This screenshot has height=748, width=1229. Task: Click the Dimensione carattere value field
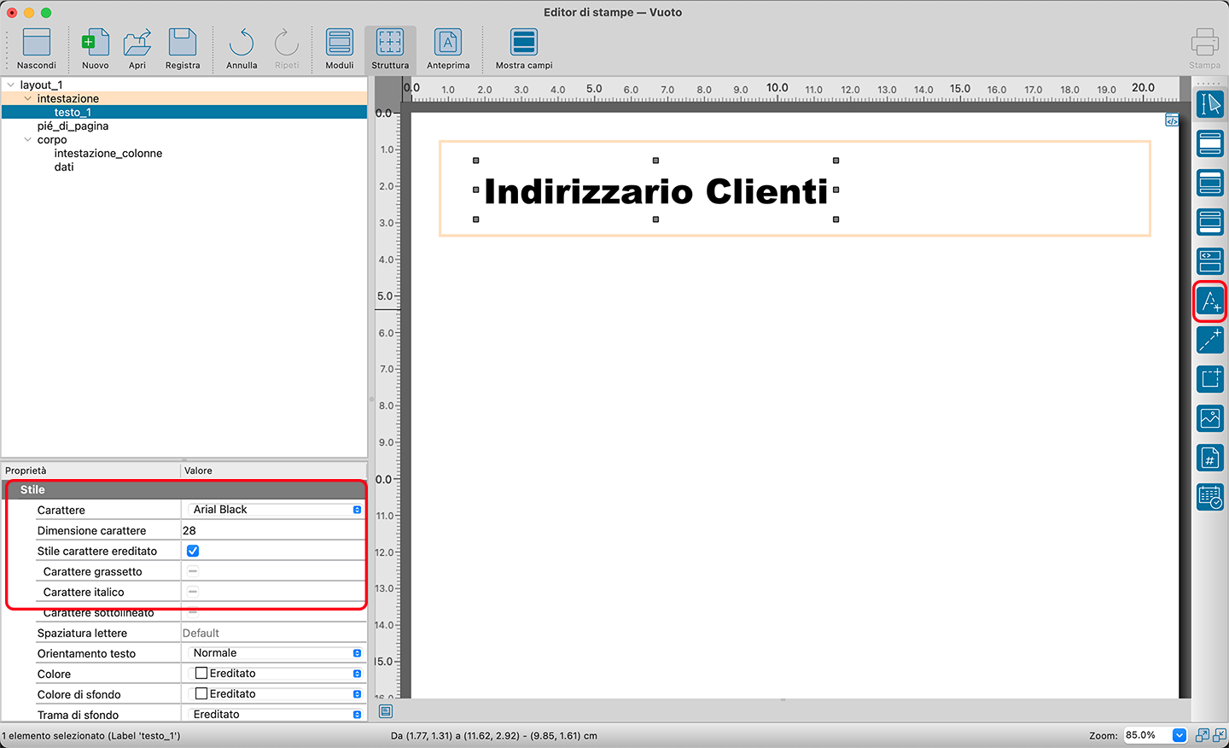point(273,530)
